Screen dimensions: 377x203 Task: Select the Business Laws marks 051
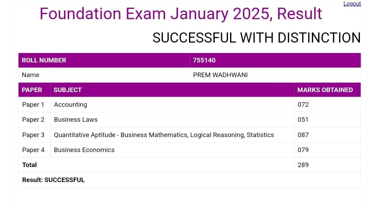click(303, 120)
